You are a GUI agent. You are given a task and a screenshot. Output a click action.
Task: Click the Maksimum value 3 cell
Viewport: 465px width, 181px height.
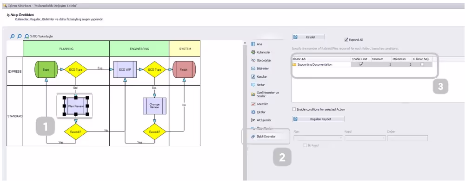[x=401, y=64]
